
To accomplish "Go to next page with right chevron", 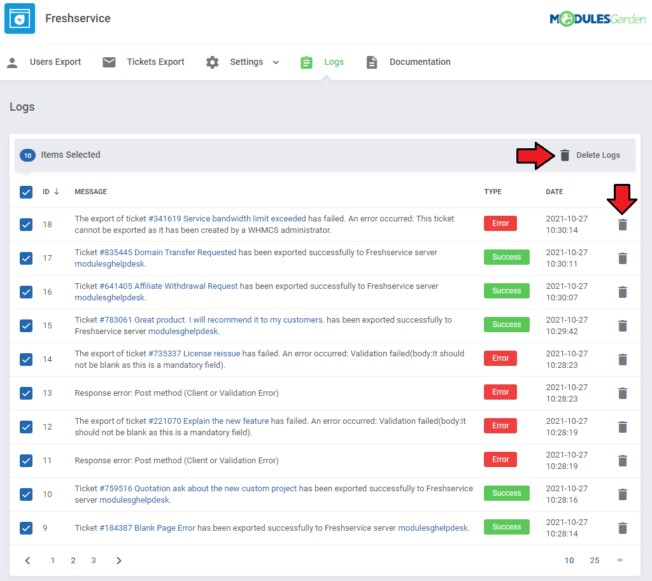I will pos(118,561).
